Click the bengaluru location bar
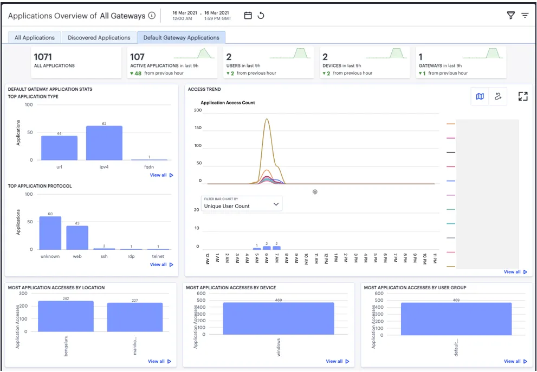537x372 pixels. click(66, 316)
